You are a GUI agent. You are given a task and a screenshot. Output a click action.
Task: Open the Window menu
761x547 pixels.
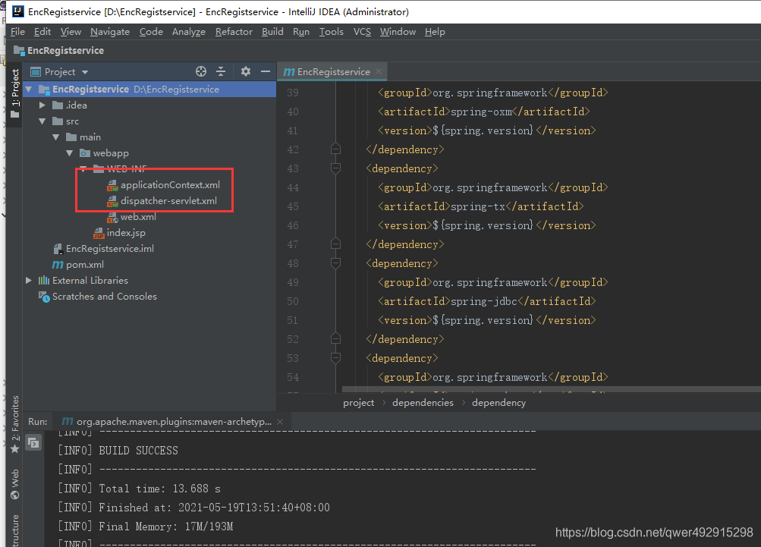coord(398,32)
